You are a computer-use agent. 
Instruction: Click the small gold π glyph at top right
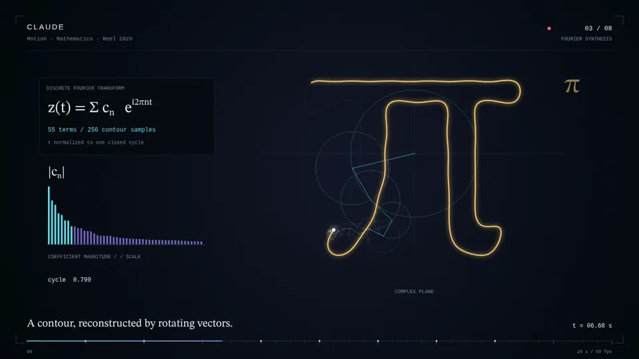pyautogui.click(x=572, y=86)
